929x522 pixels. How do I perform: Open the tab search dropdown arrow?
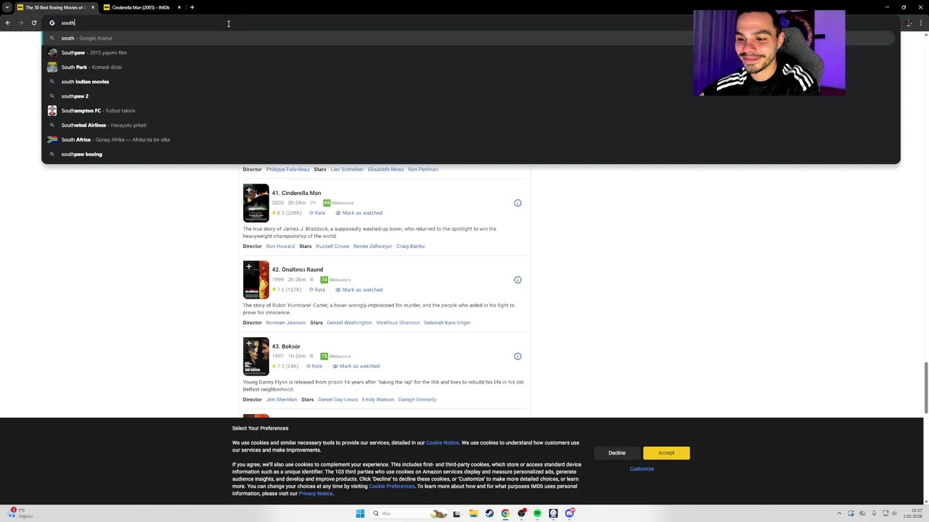click(7, 7)
